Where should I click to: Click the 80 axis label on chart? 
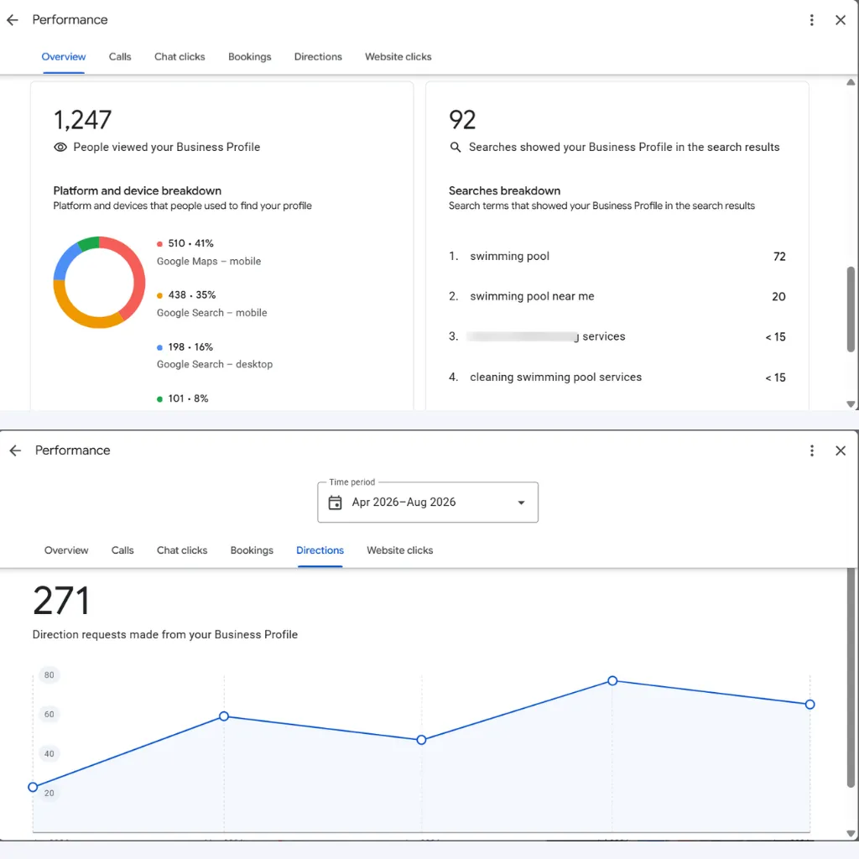49,675
